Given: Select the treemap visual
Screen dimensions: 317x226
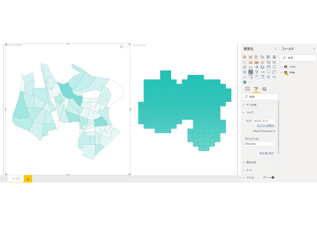Looking at the screenshot, I should (268, 67).
